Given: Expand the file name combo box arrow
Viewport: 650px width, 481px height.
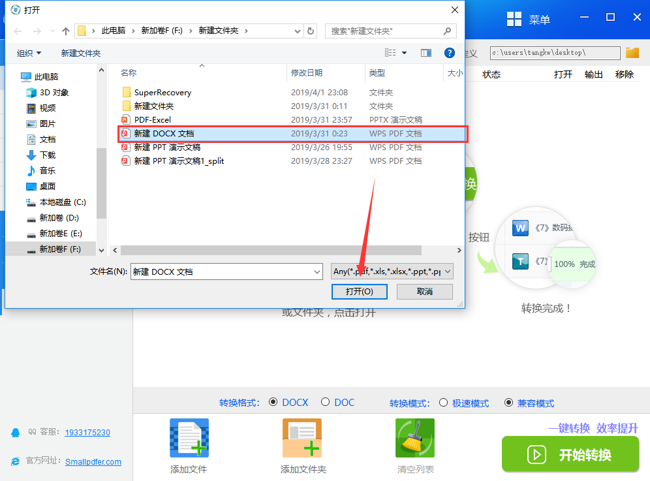Looking at the screenshot, I should [317, 272].
